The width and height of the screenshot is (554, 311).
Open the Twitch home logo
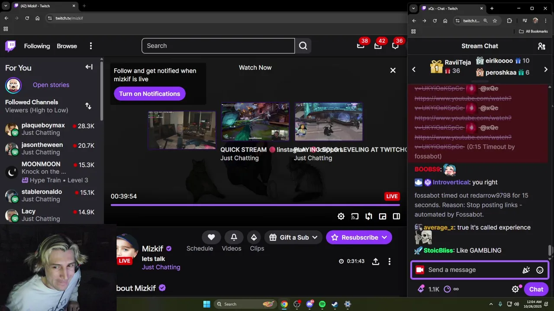pos(10,46)
